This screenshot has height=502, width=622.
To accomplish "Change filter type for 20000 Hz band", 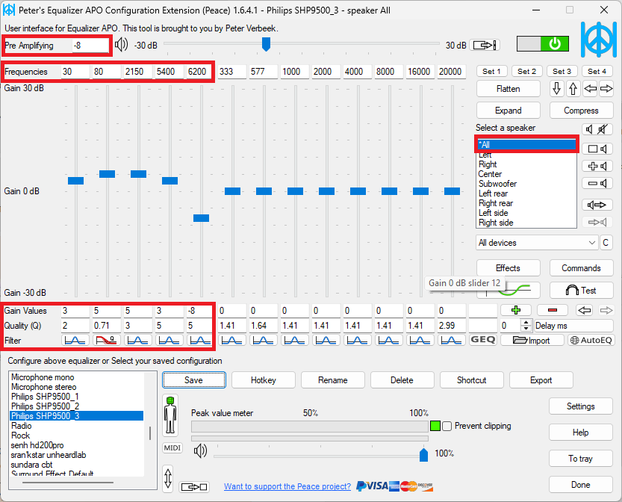I will point(451,340).
